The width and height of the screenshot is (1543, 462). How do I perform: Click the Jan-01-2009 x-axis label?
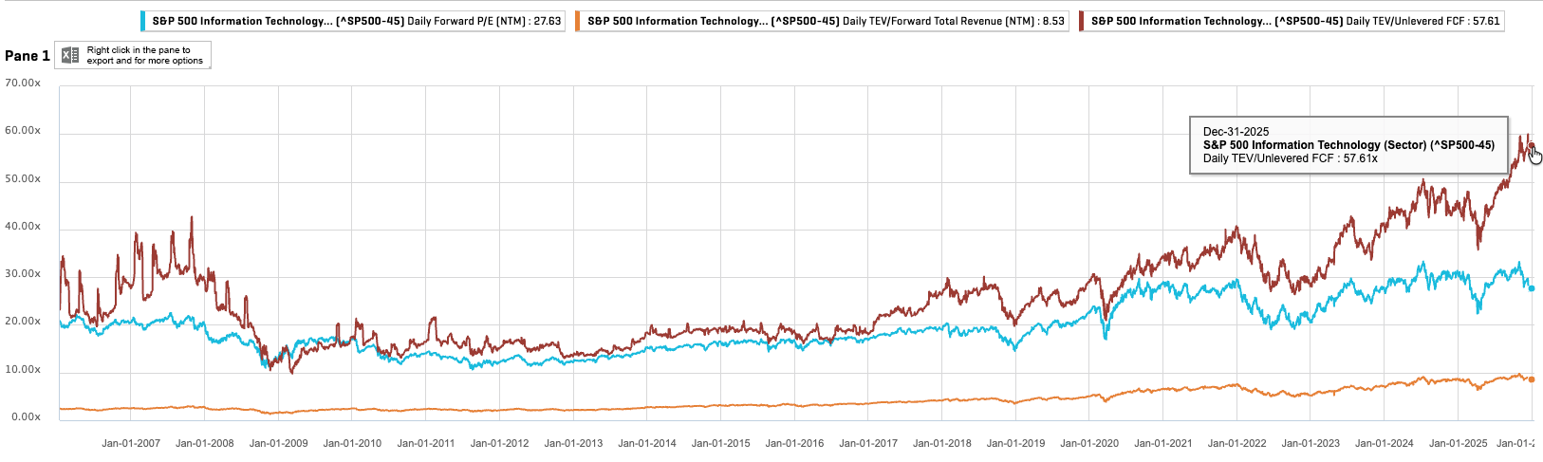[x=279, y=443]
